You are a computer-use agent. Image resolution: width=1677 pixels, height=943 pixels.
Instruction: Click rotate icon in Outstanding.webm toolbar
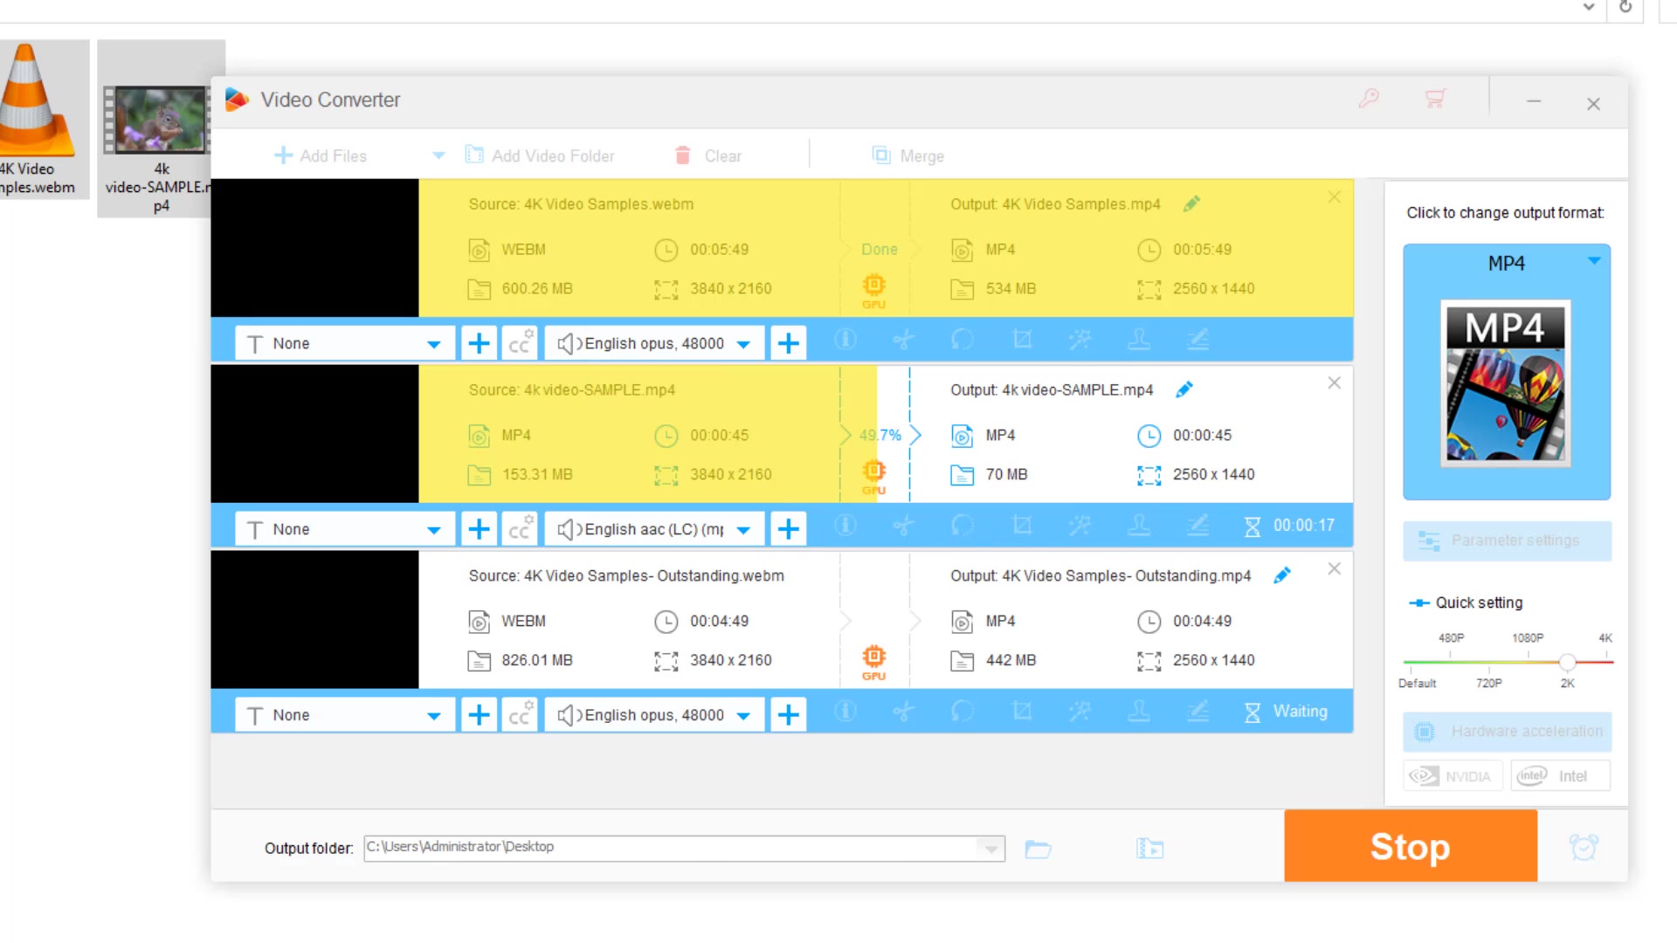963,712
